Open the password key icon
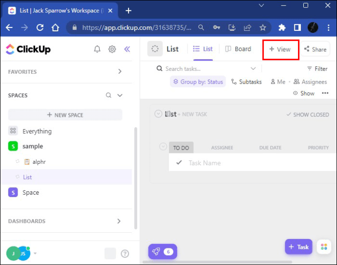The image size is (337, 265). pyautogui.click(x=216, y=27)
